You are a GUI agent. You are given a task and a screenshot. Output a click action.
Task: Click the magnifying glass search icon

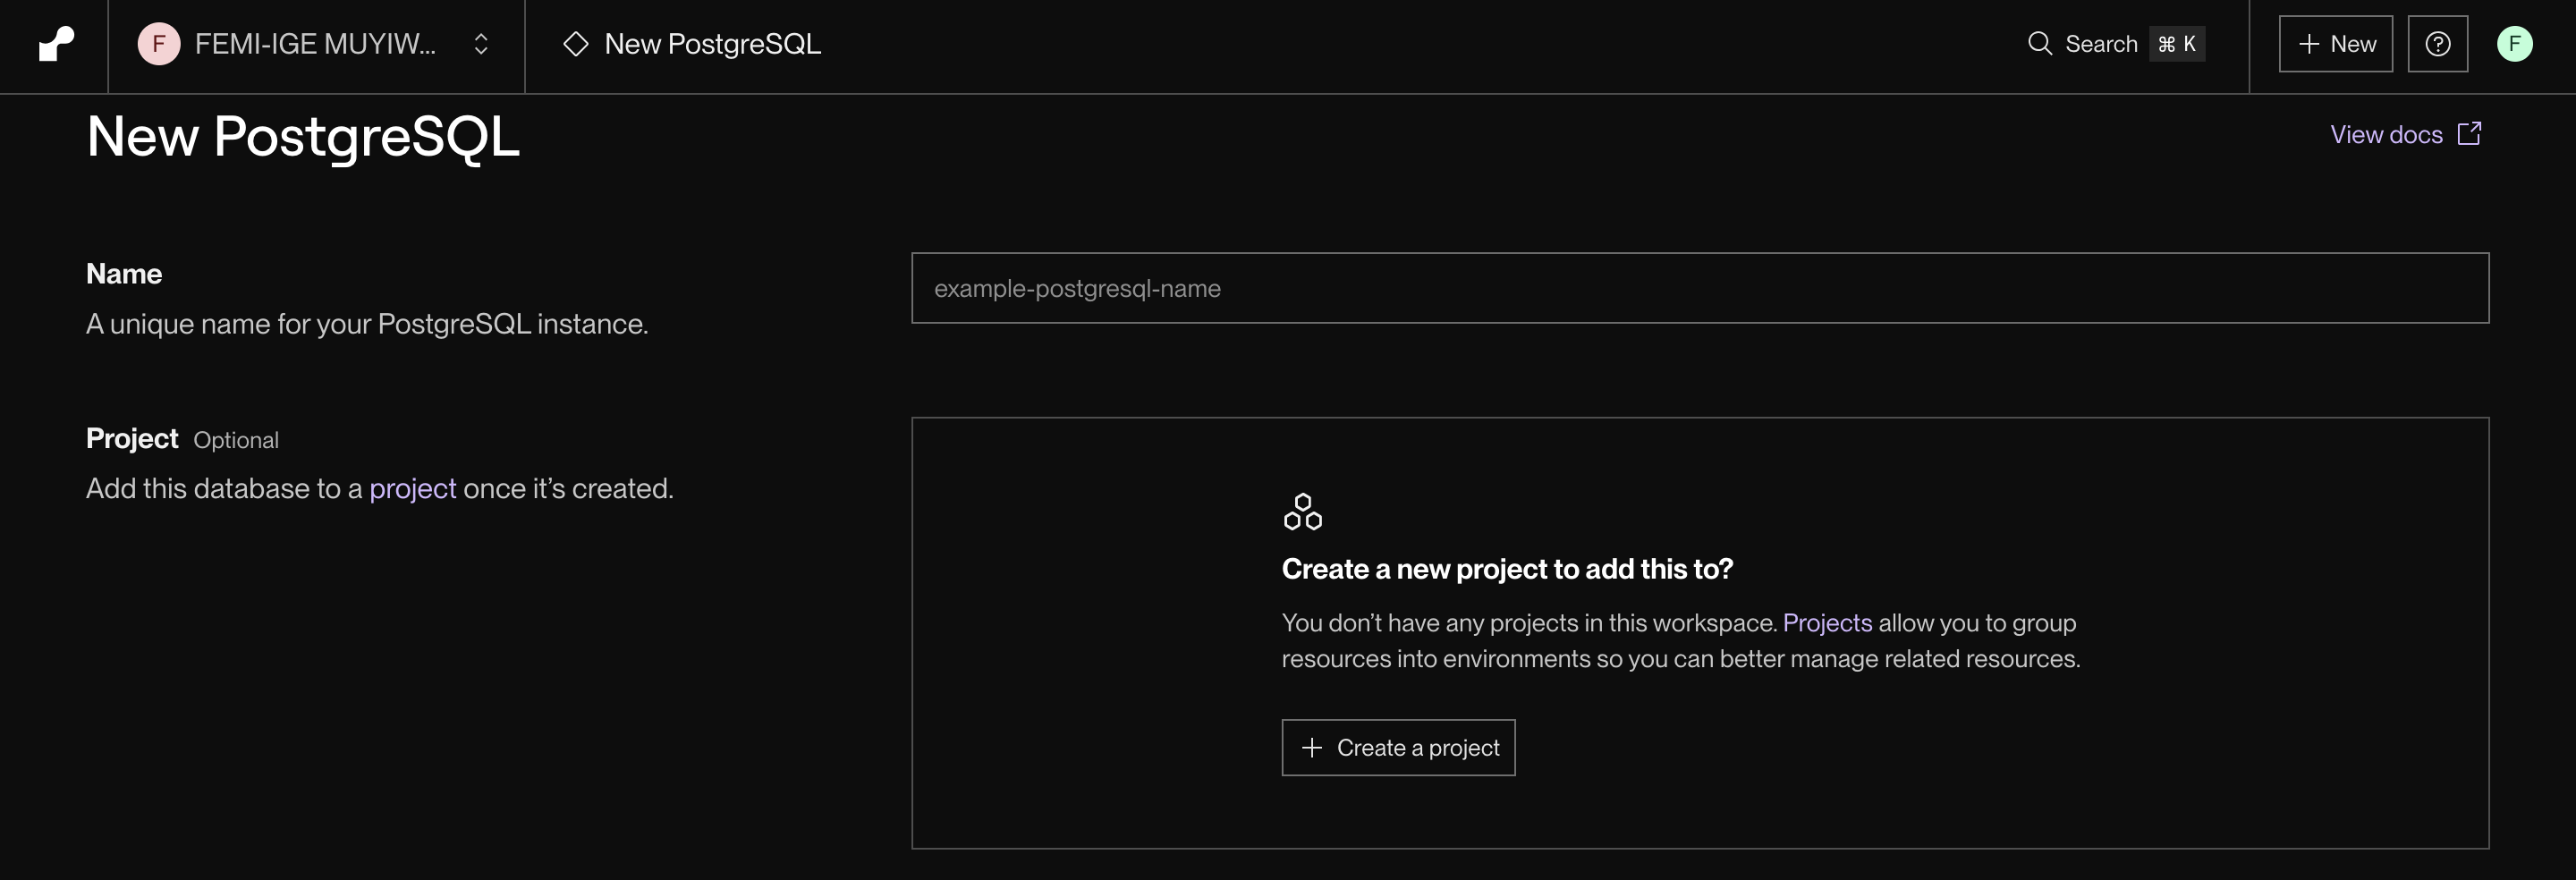click(2039, 44)
